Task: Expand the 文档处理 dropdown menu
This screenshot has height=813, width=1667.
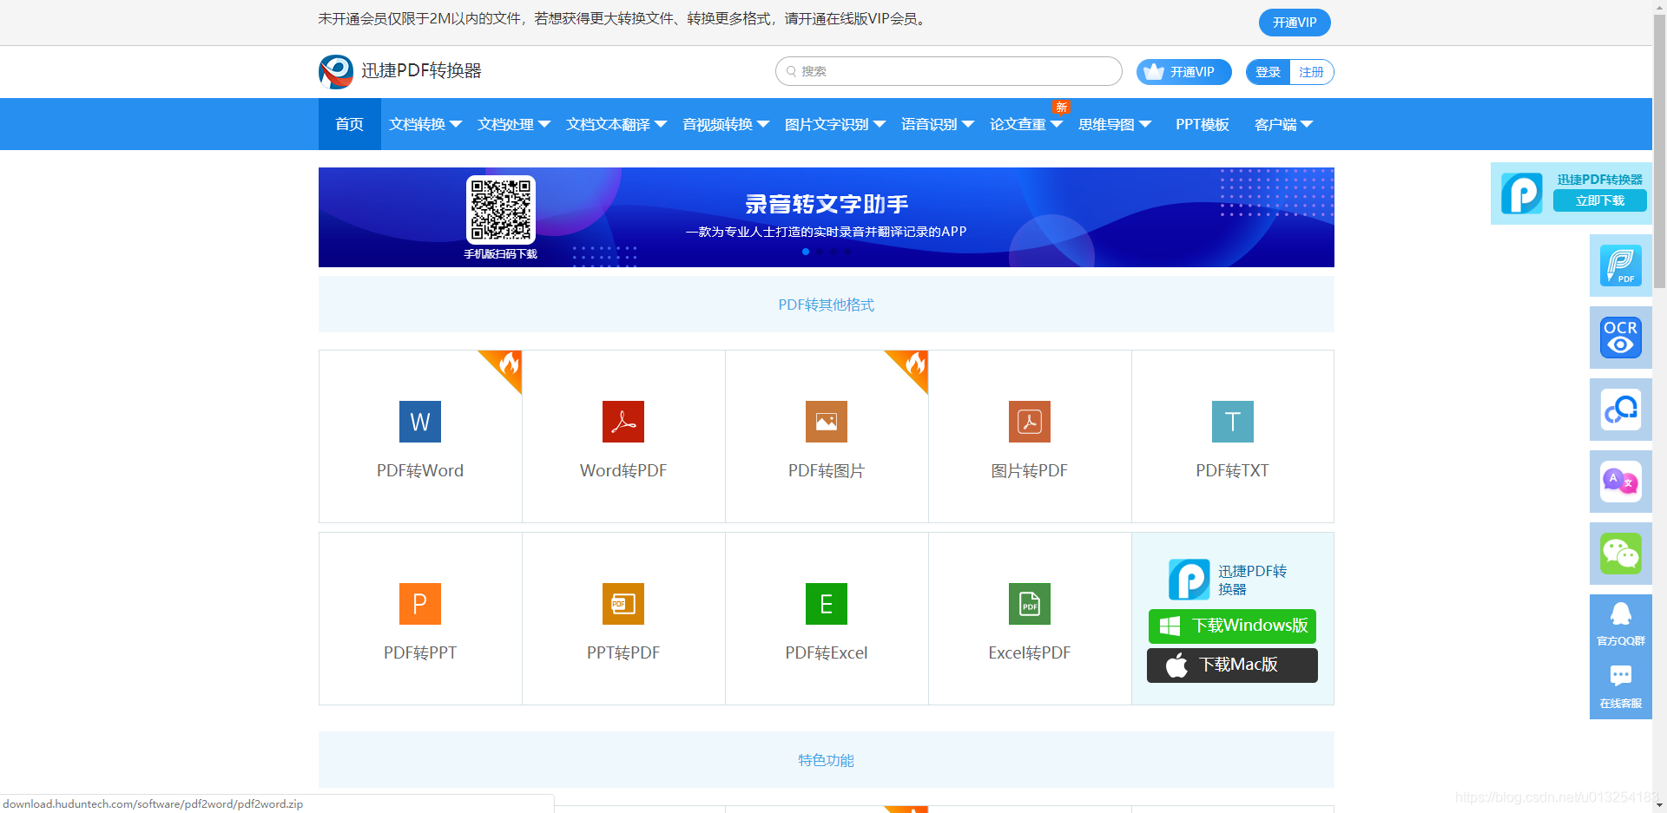Action: click(x=514, y=124)
